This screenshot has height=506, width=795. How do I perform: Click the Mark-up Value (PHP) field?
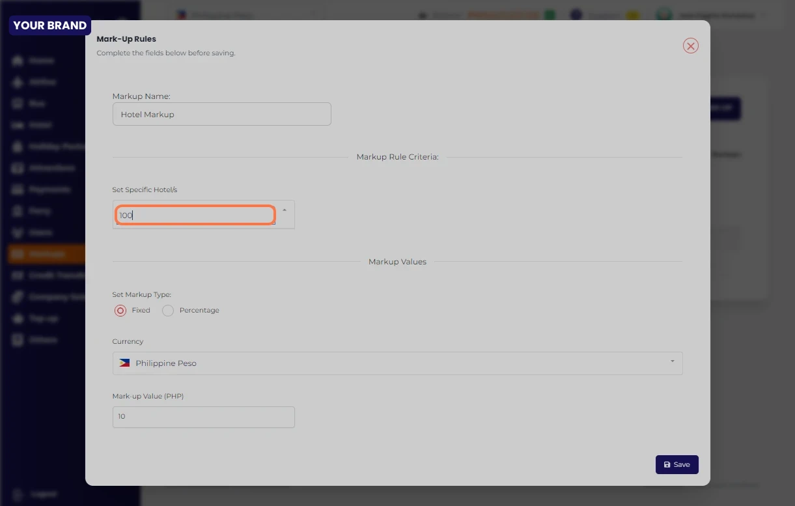(203, 417)
